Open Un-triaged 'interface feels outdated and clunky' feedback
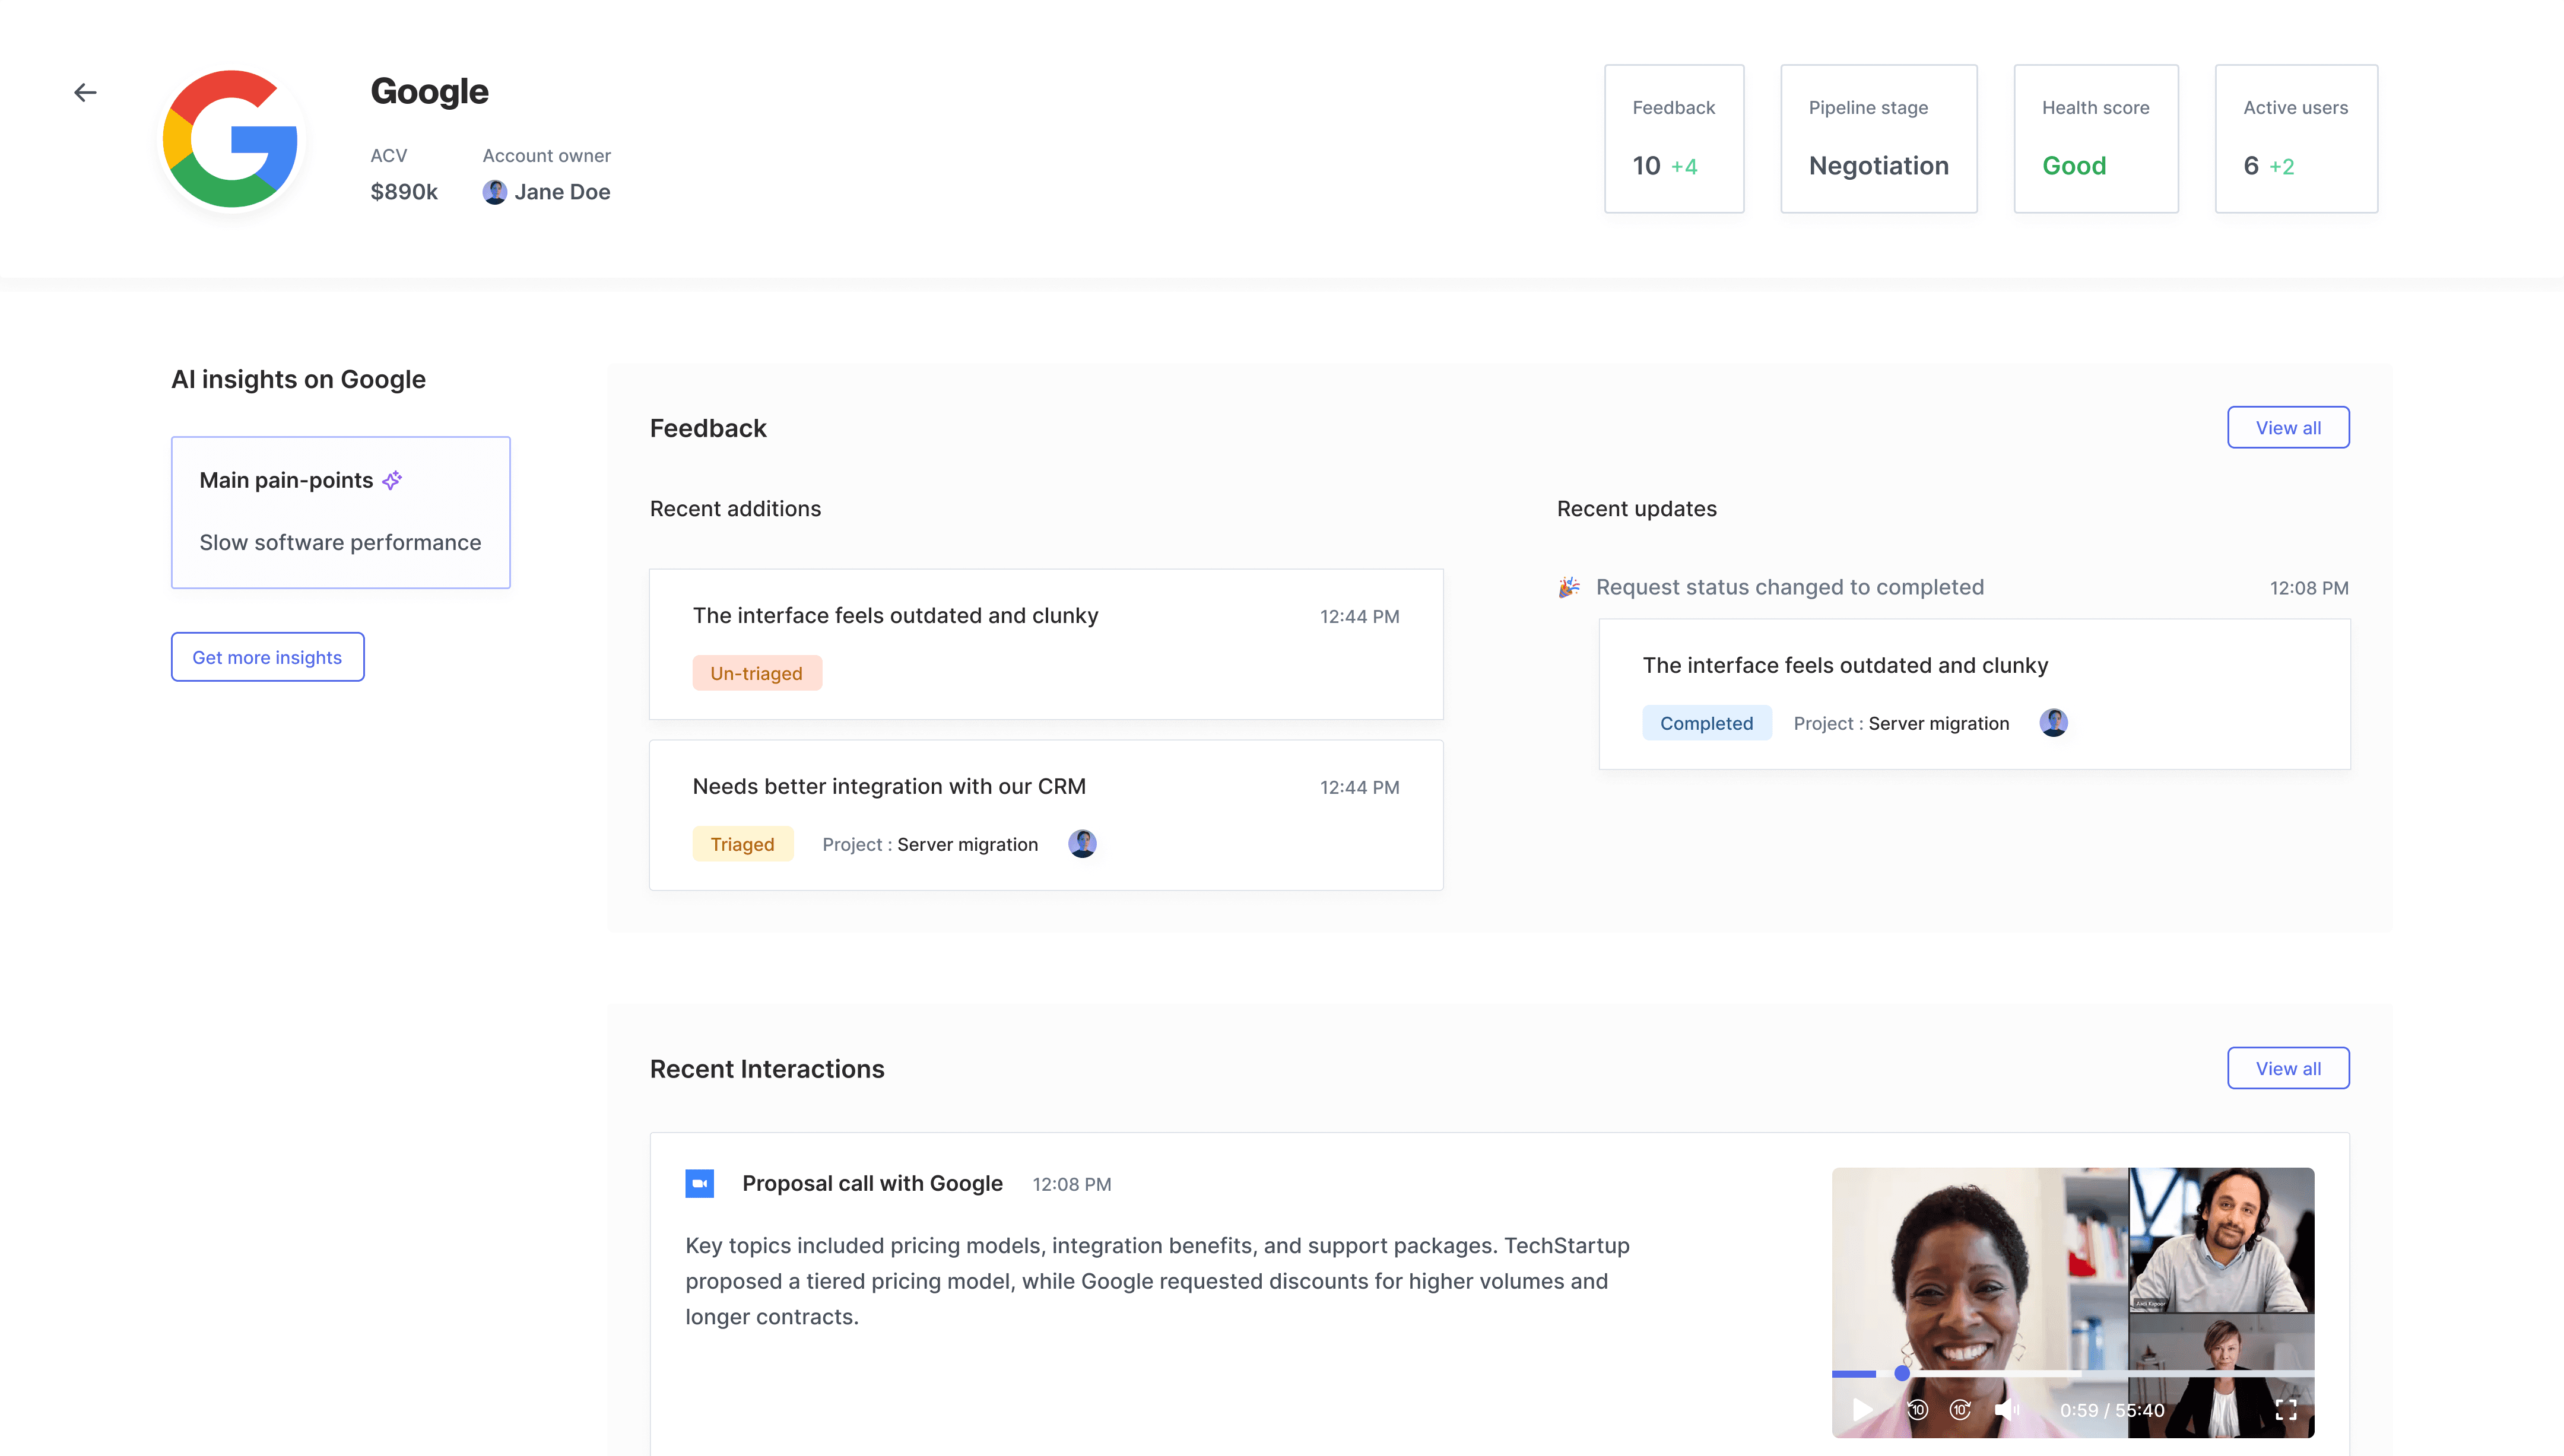This screenshot has height=1456, width=2564. pos(1046,644)
